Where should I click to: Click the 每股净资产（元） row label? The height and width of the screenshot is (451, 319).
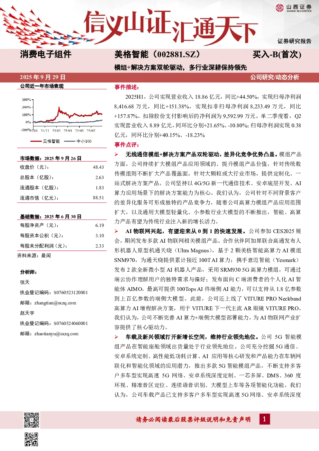39,225
